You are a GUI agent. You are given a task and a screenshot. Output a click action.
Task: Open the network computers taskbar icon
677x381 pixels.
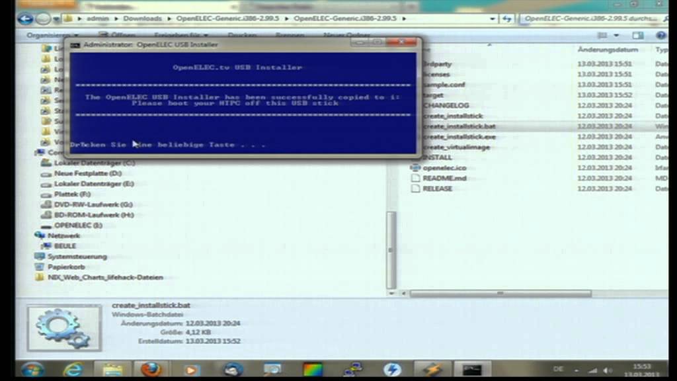[x=353, y=370]
